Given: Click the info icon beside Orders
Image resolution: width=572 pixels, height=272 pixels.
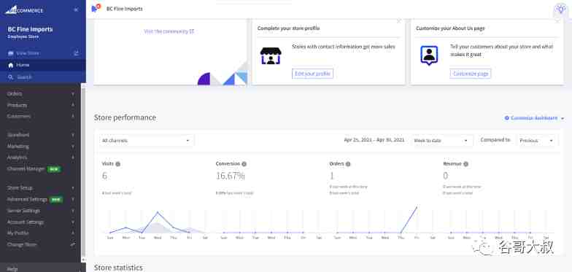Looking at the screenshot, I should 348,164.
